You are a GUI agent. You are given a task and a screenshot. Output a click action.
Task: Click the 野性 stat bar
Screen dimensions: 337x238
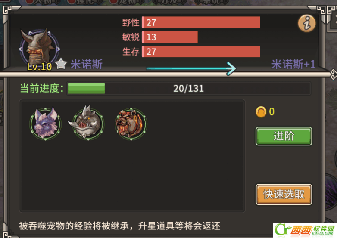(201, 22)
